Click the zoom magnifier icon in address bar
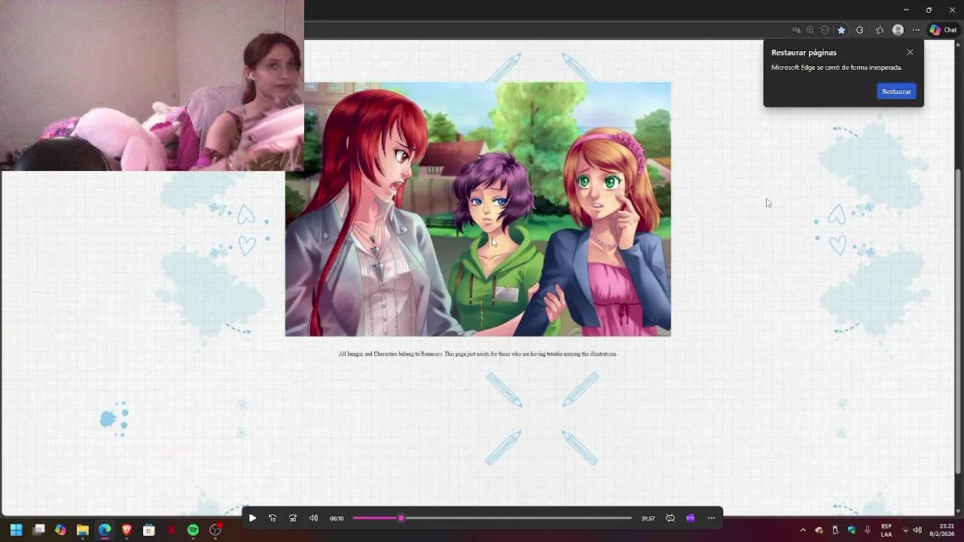This screenshot has width=964, height=542. pyautogui.click(x=810, y=30)
